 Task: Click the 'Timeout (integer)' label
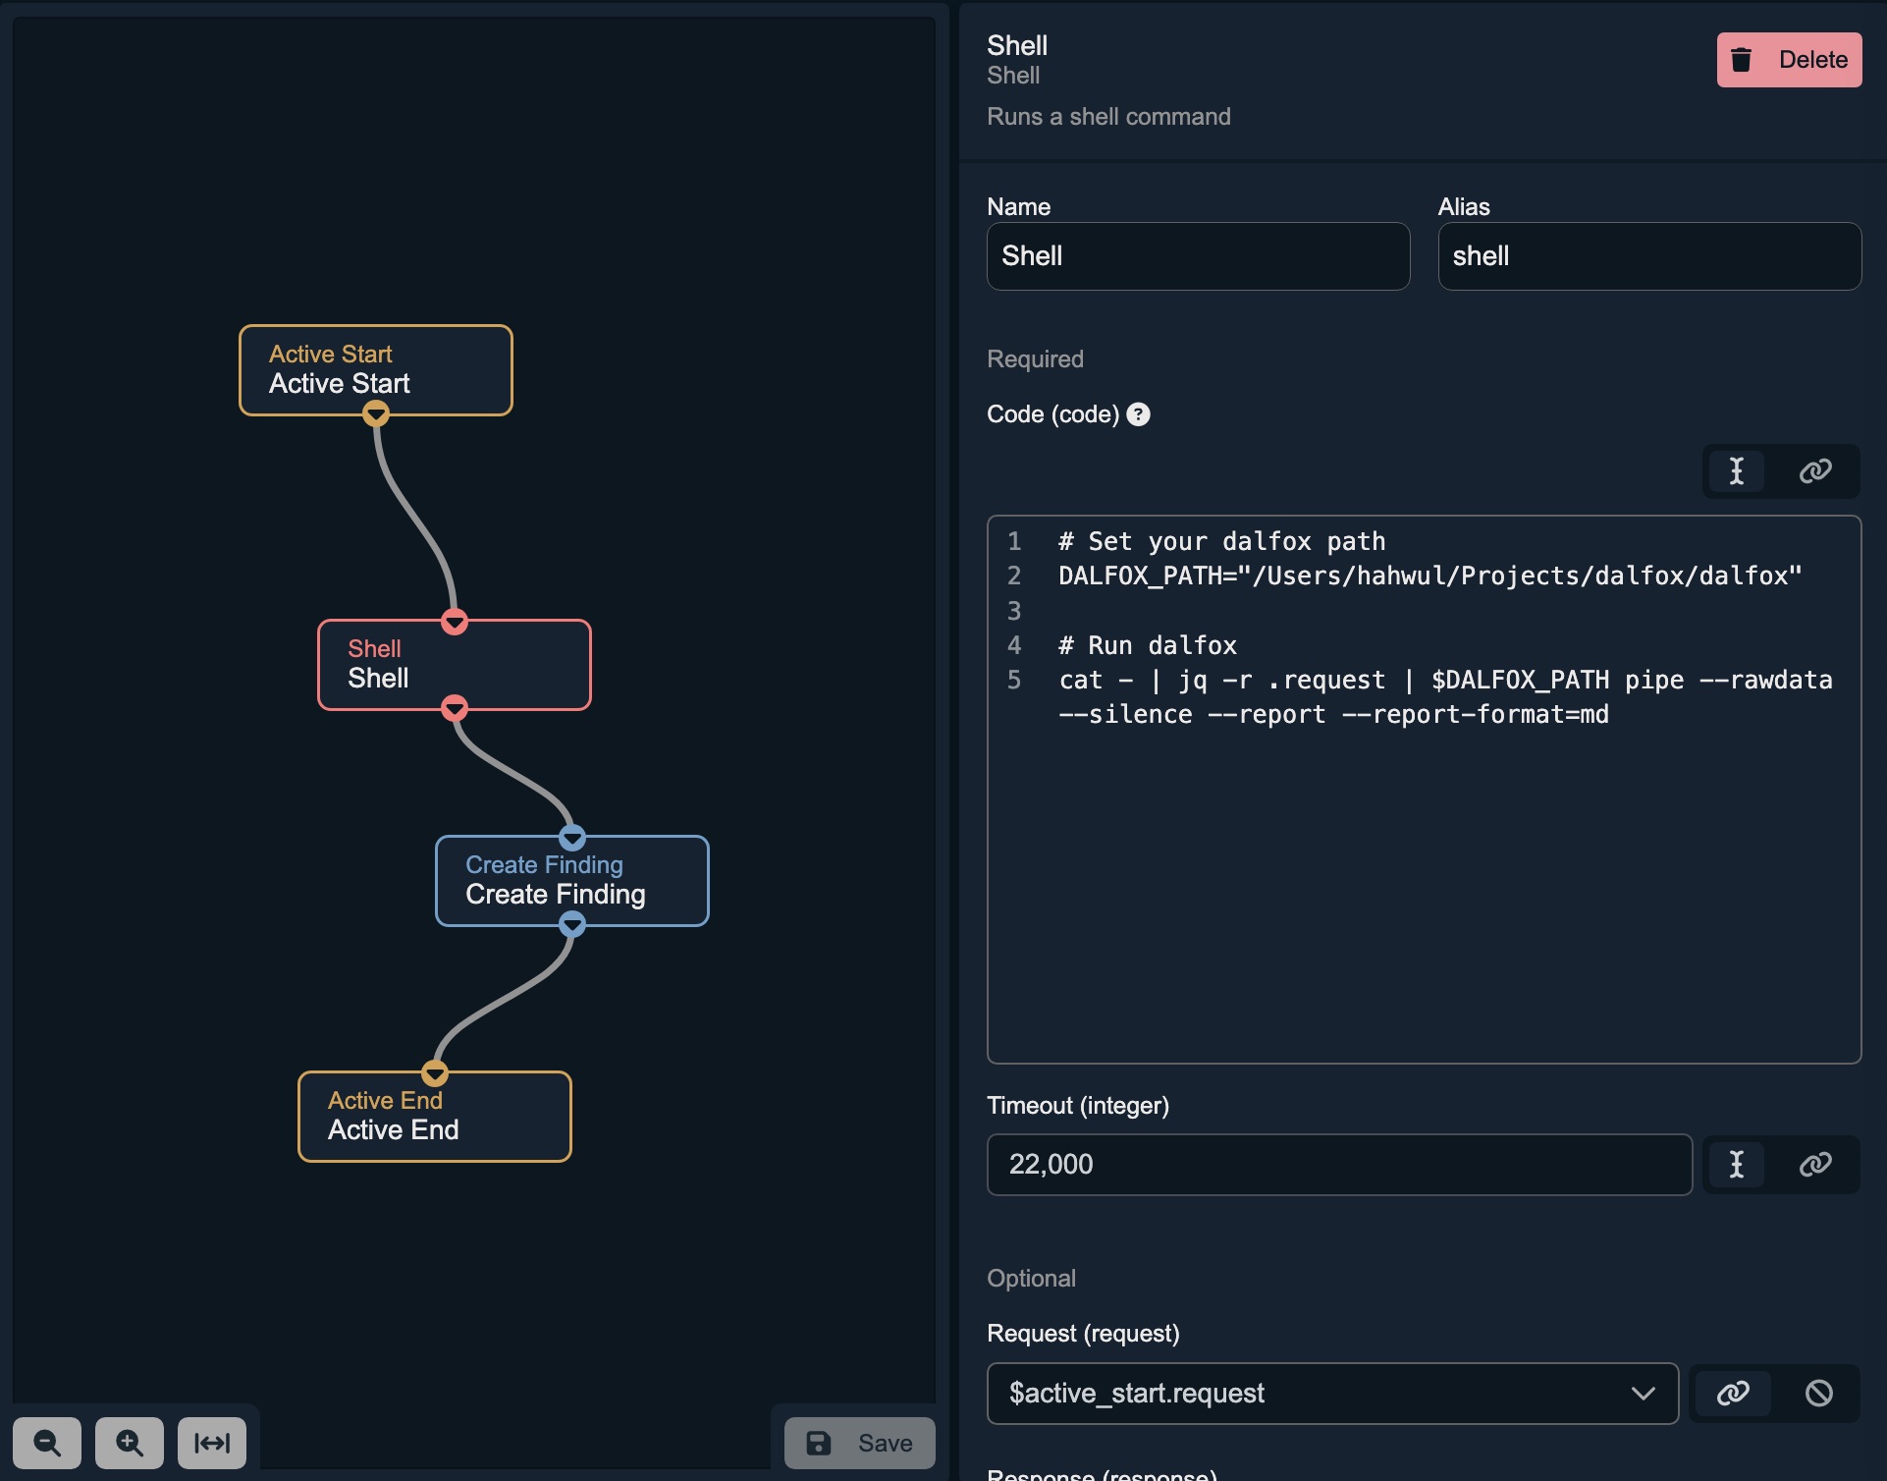click(1078, 1106)
